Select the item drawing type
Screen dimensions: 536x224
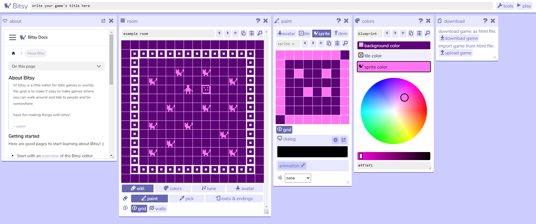tap(341, 33)
